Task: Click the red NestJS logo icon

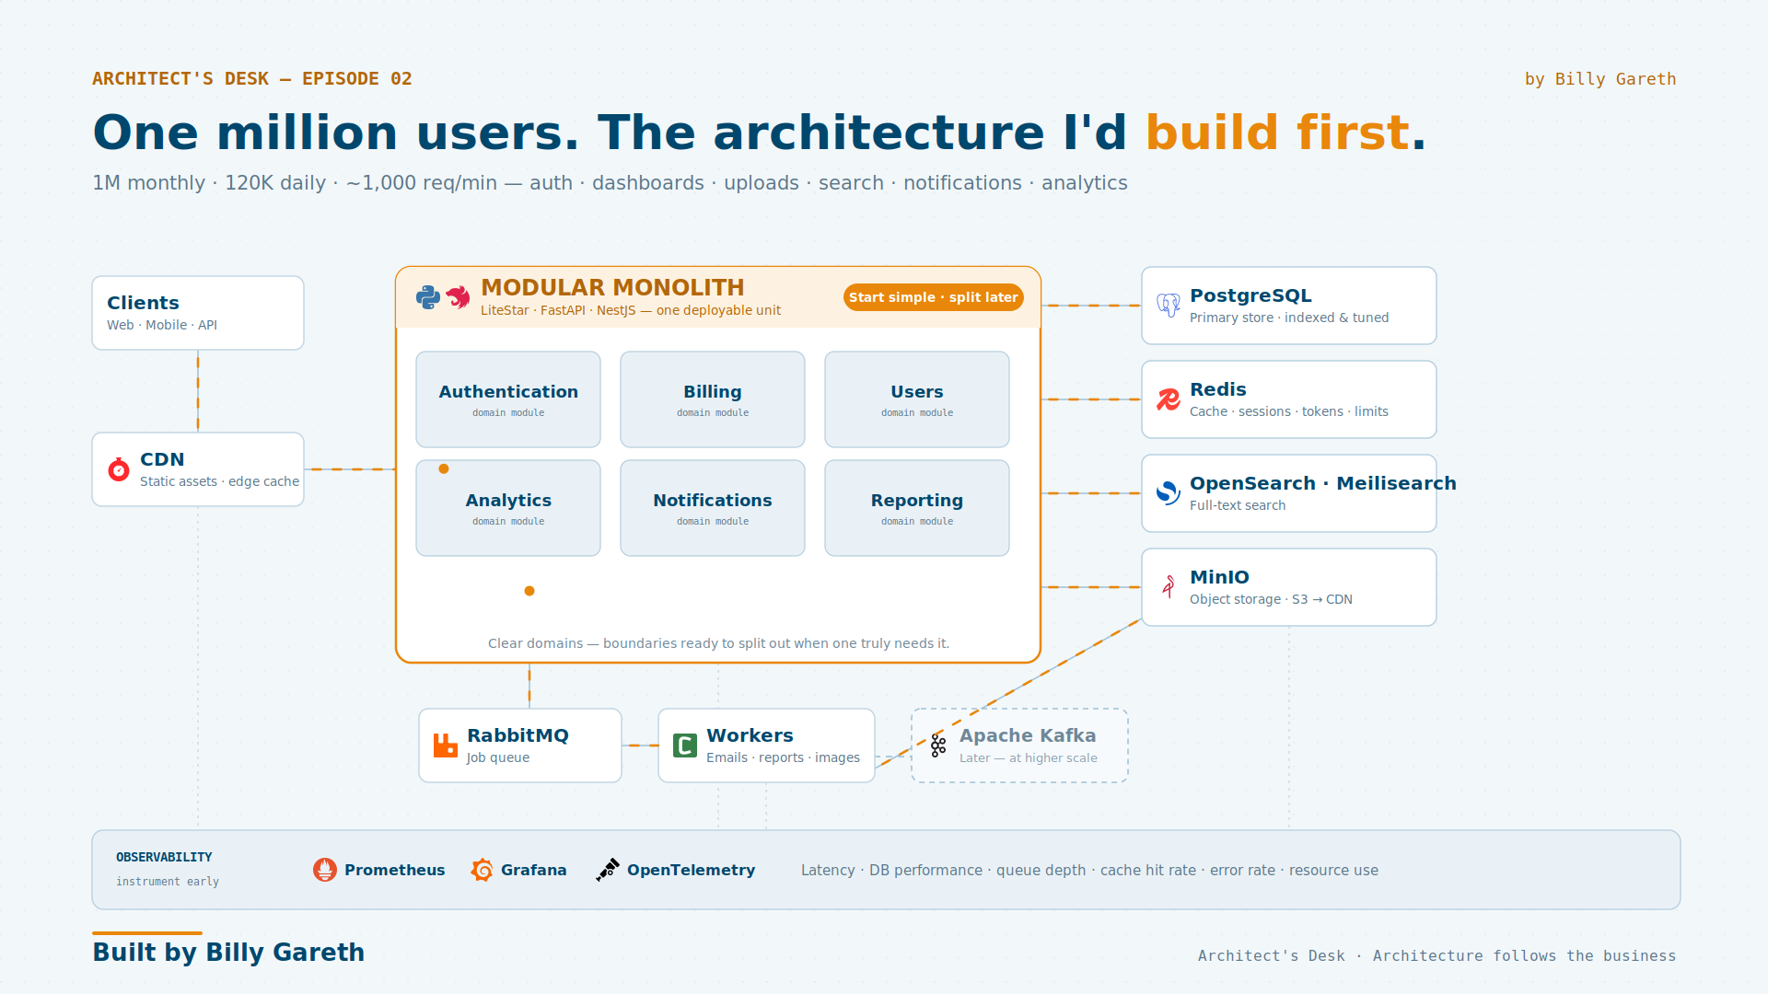Action: tap(458, 297)
